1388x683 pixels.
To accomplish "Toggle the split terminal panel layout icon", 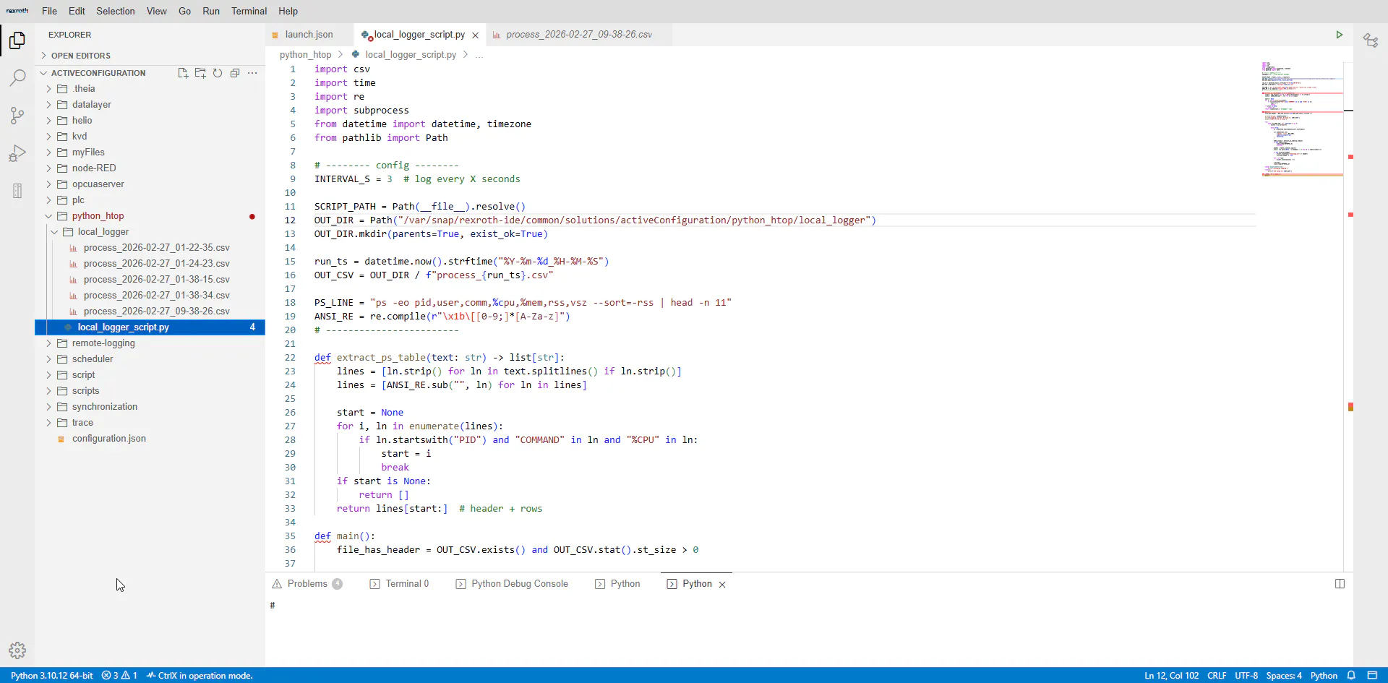I will [x=1340, y=584].
